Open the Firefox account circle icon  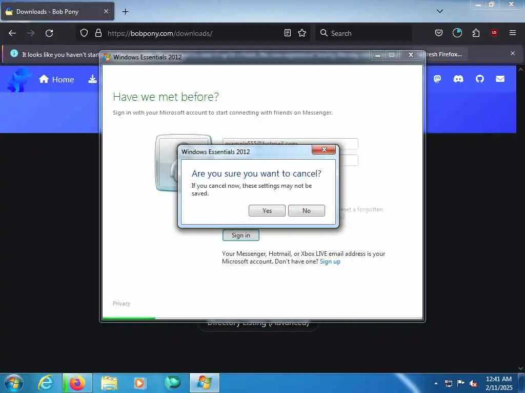pos(457,33)
